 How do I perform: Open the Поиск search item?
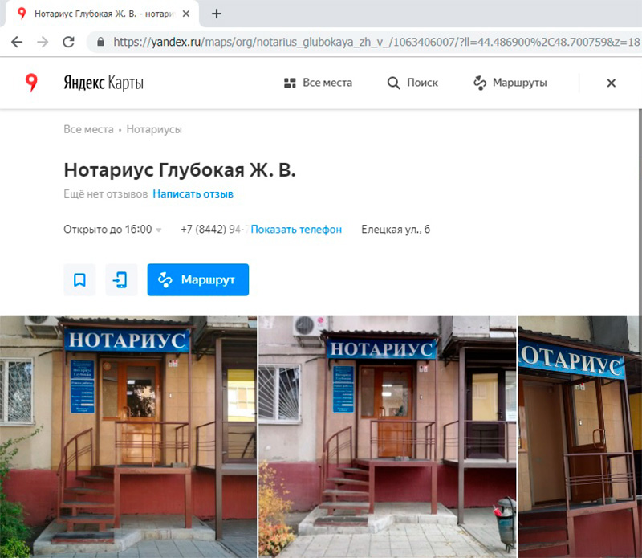[x=412, y=83]
